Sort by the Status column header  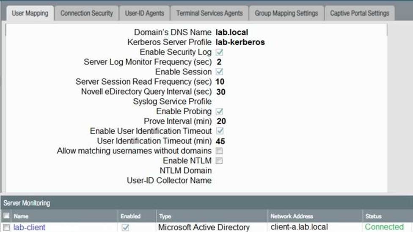pos(373,216)
